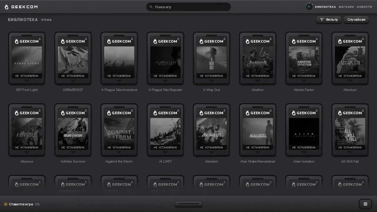Go to the МАГАЗИН tab
Screen dimensions: 377x212
tap(346, 7)
